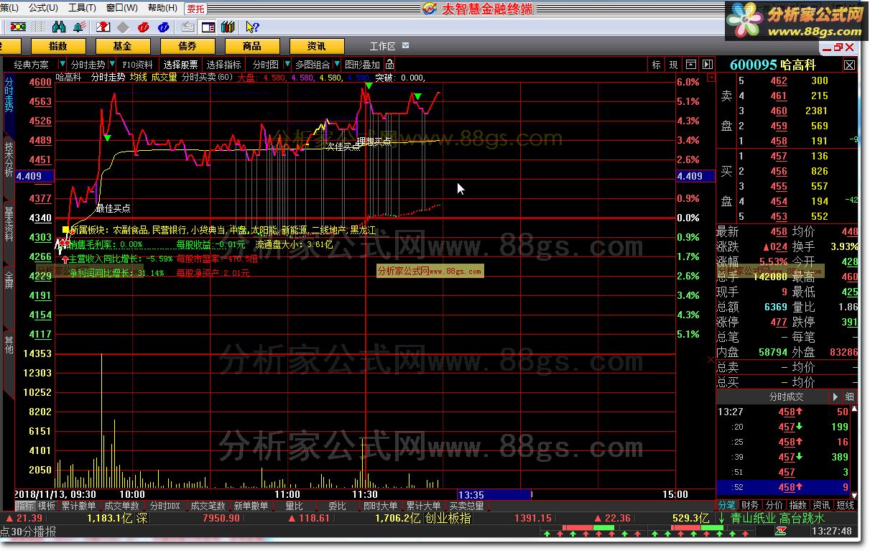Select the 分时DDX indicator tab

[x=165, y=506]
